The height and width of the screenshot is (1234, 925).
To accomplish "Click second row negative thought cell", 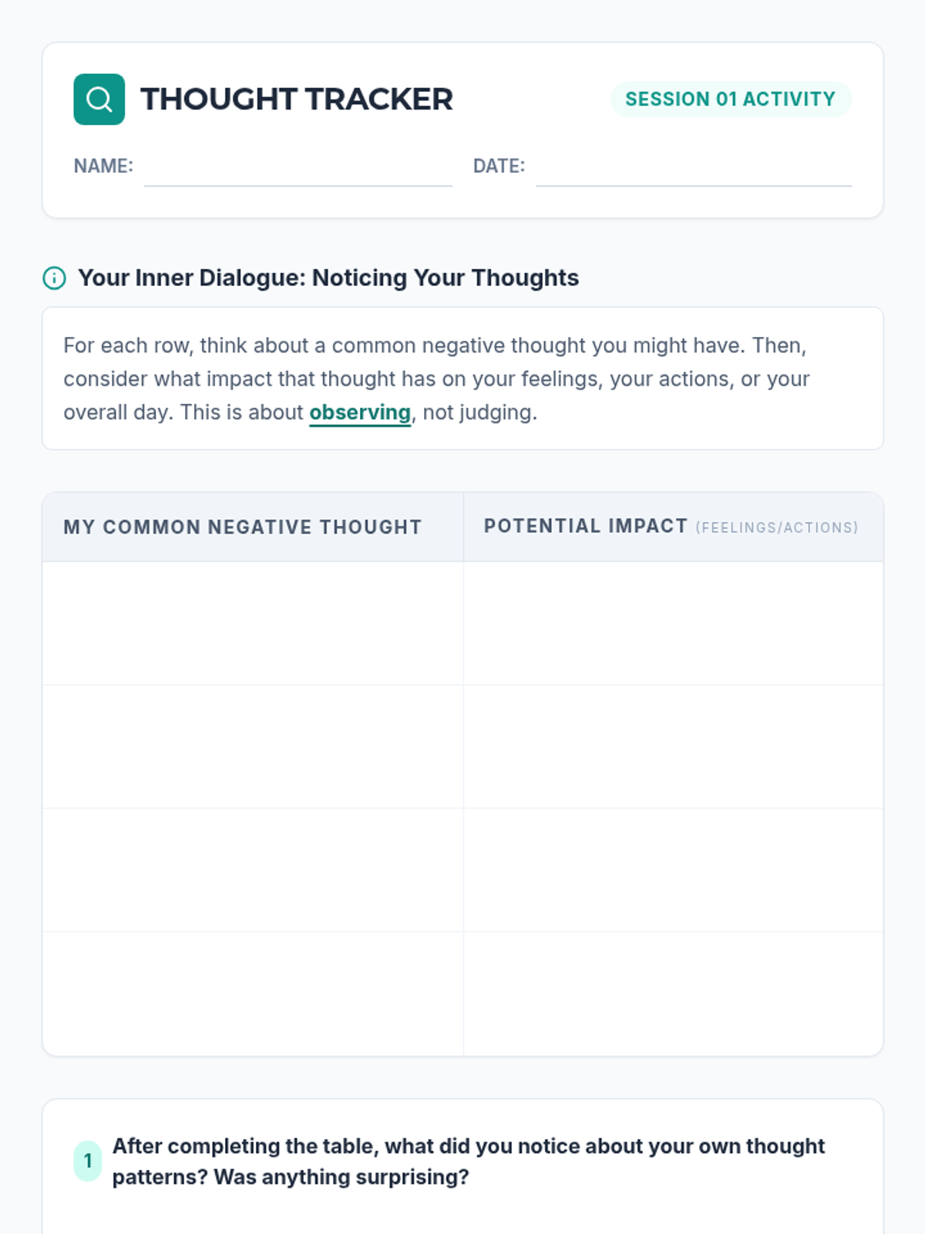I will point(253,747).
